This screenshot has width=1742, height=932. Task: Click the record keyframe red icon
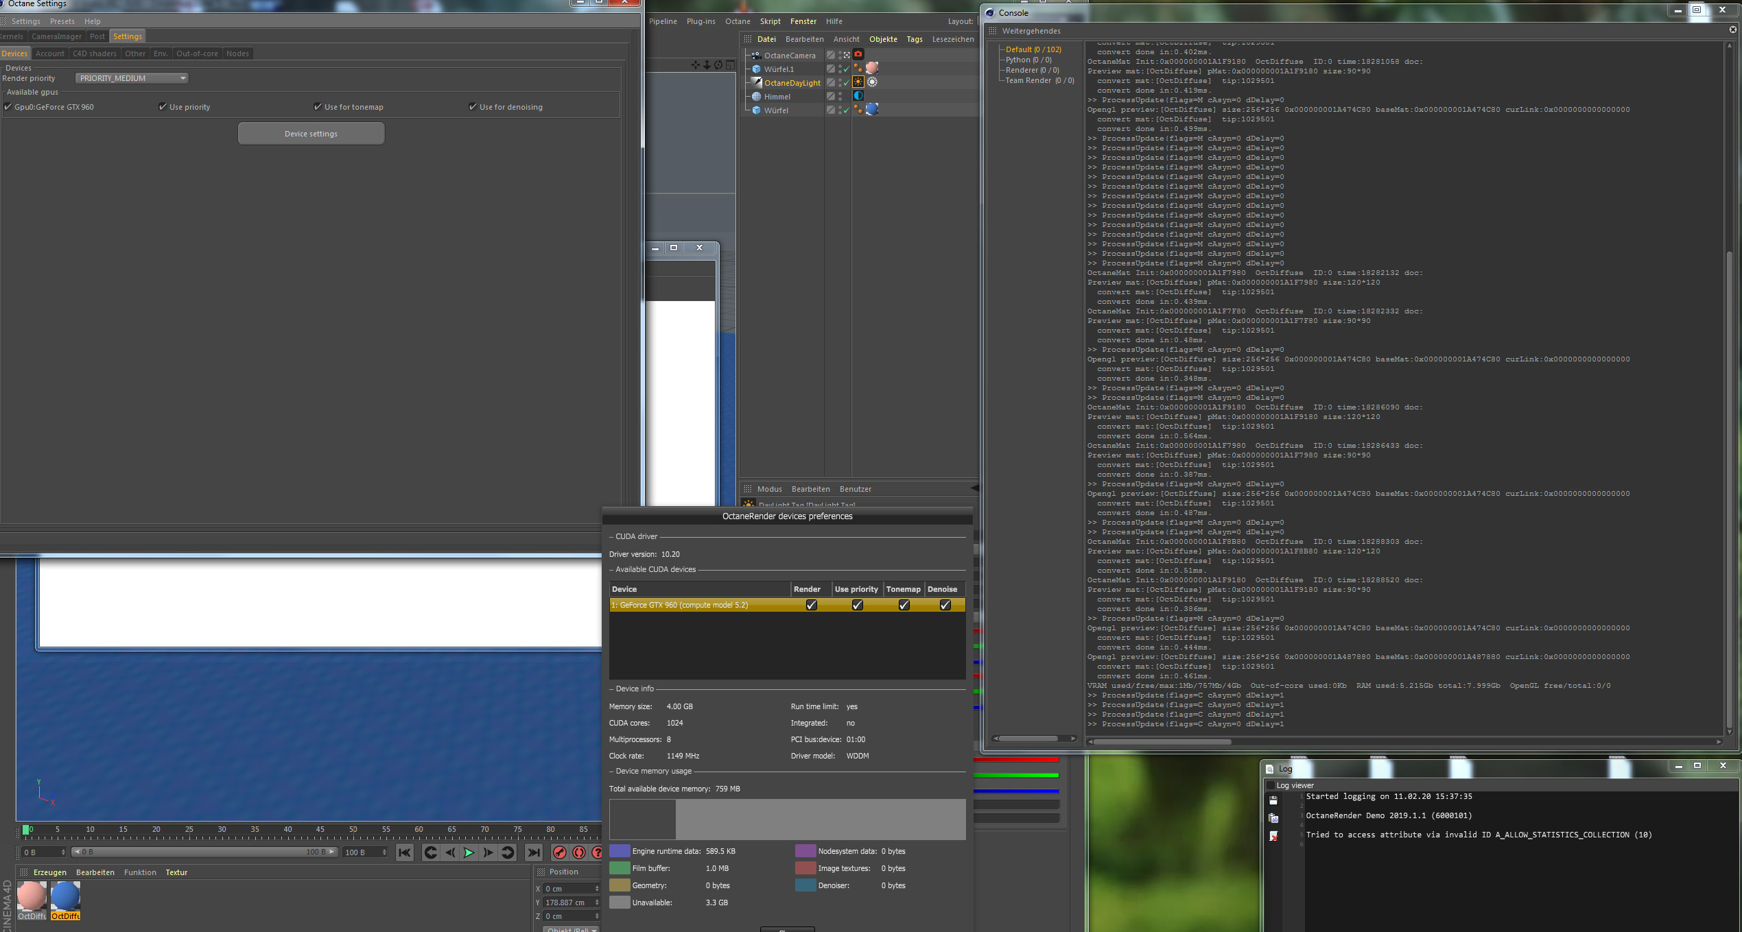[x=560, y=852]
